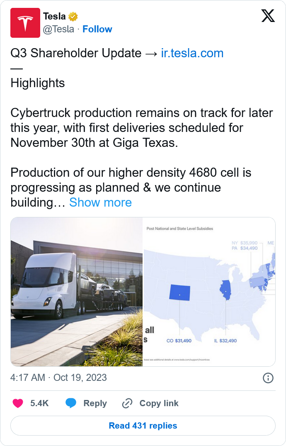
Task: Click the @Tesla handle
Action: click(59, 29)
